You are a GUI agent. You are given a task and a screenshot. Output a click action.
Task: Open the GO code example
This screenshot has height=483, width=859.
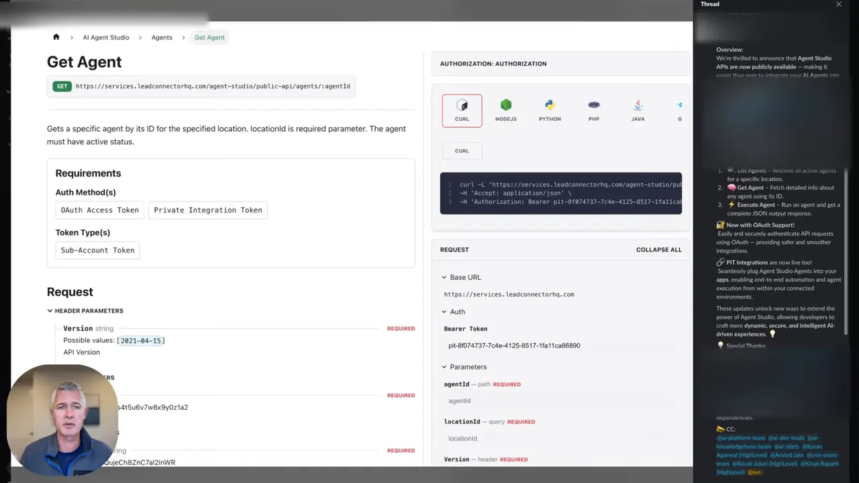click(678, 109)
